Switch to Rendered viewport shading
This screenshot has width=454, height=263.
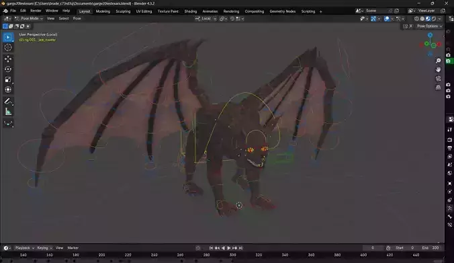[x=433, y=19]
